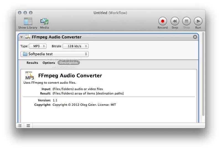
Task: Click the Show Library toolbar icon
Action: 28,21
